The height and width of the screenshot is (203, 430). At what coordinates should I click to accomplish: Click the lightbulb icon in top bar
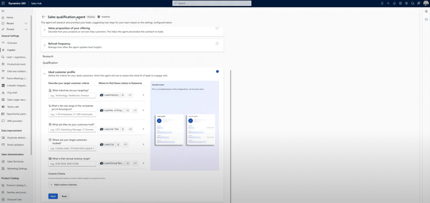(382, 3)
